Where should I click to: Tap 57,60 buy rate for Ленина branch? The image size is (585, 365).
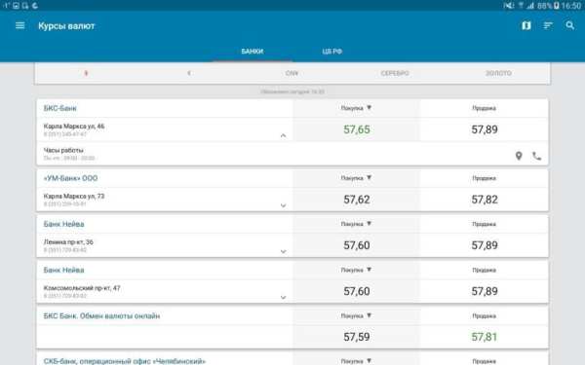[357, 245]
